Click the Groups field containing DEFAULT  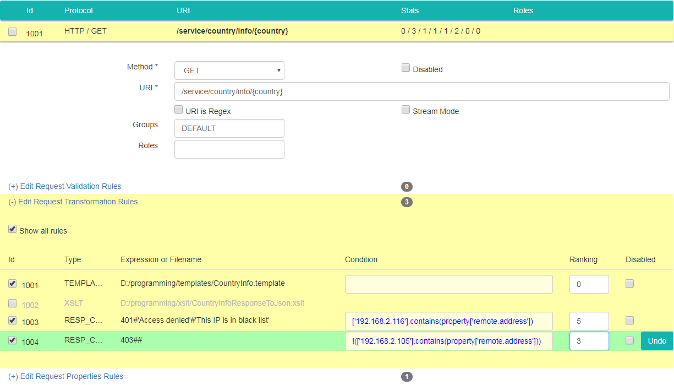pos(229,128)
